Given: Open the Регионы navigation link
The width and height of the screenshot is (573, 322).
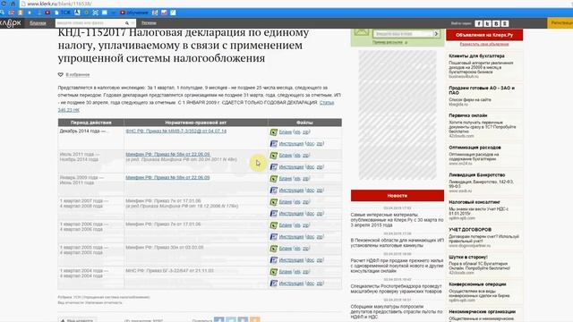Looking at the screenshot, I should (149, 23).
